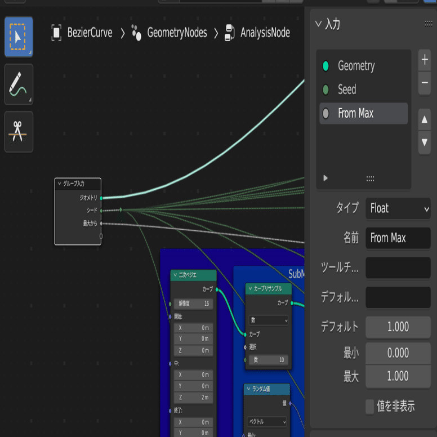The width and height of the screenshot is (437, 437).
Task: Click the Seed socket color dot
Action: point(325,90)
